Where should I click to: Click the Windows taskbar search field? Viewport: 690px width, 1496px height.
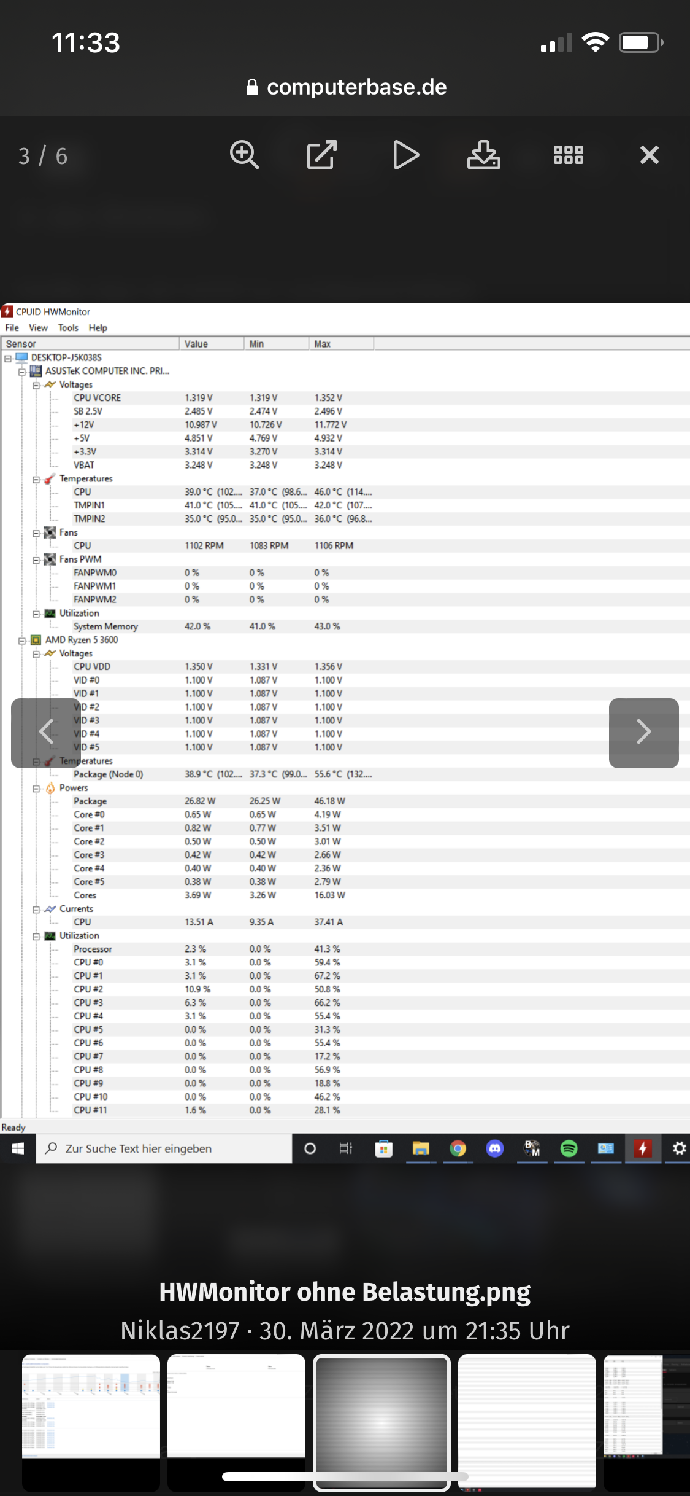click(164, 1148)
